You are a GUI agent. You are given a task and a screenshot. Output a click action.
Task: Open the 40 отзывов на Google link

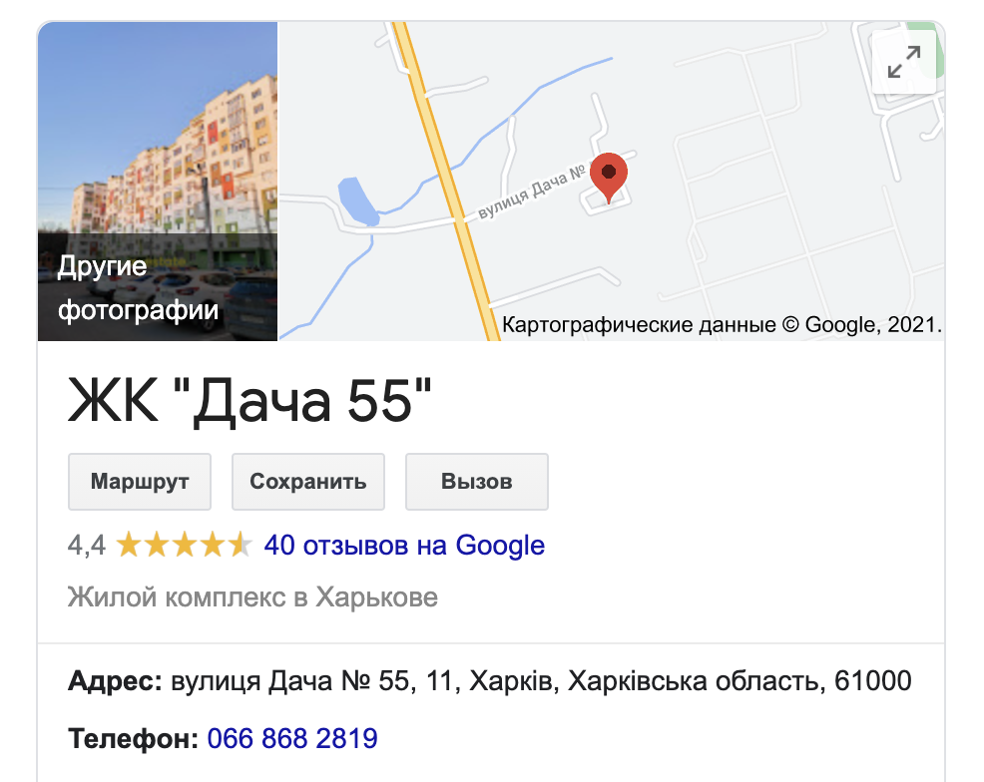404,546
